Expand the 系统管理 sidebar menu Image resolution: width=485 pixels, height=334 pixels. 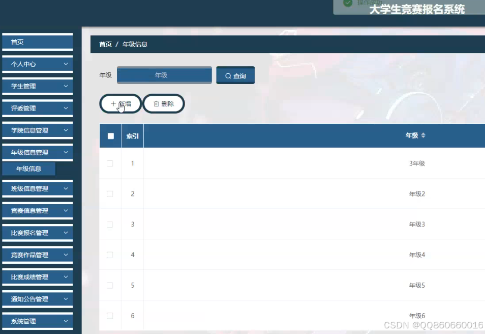(x=37, y=321)
